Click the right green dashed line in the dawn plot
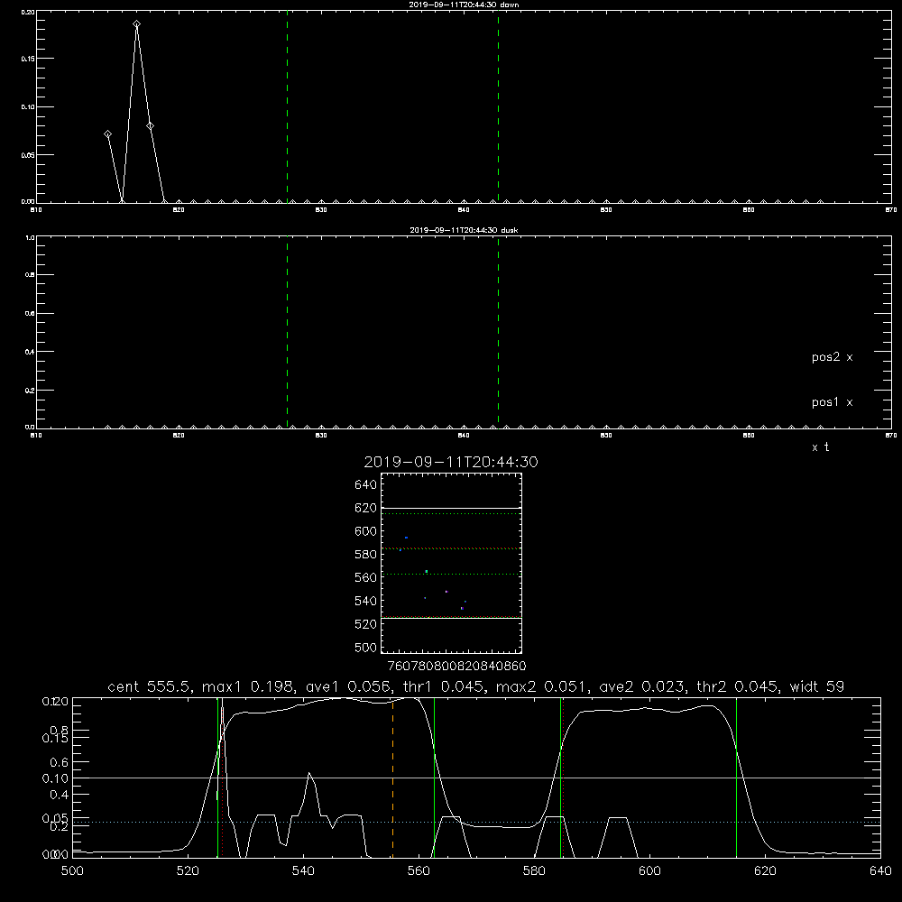 pyautogui.click(x=498, y=106)
